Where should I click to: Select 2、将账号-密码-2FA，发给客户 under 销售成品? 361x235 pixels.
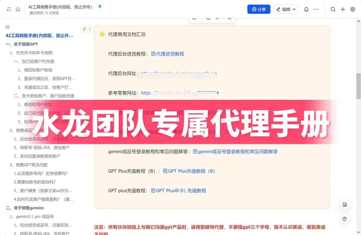(x=42, y=148)
